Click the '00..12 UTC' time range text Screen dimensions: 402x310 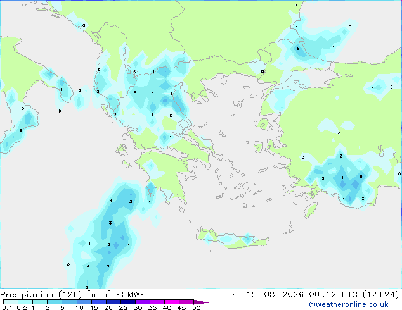(x=333, y=295)
